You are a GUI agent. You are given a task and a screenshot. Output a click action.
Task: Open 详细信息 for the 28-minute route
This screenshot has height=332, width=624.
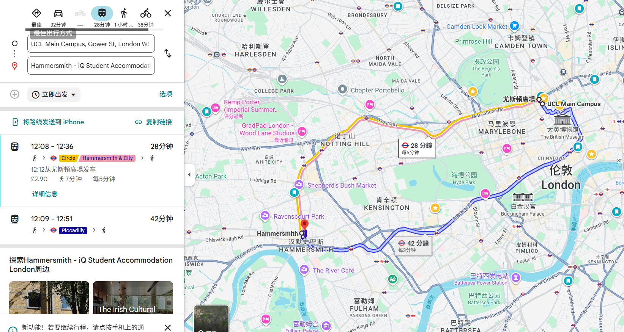[x=45, y=194]
